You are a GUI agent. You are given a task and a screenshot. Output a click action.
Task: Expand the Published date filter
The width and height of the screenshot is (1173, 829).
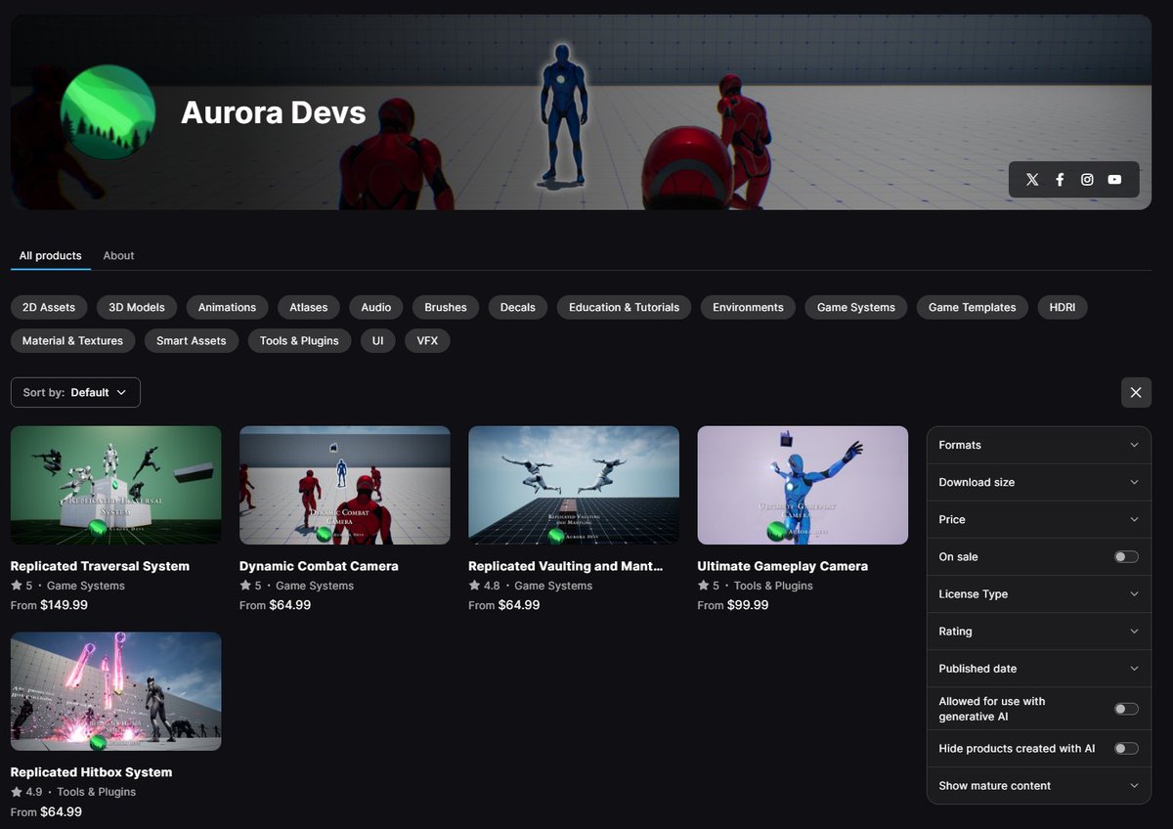point(1038,668)
